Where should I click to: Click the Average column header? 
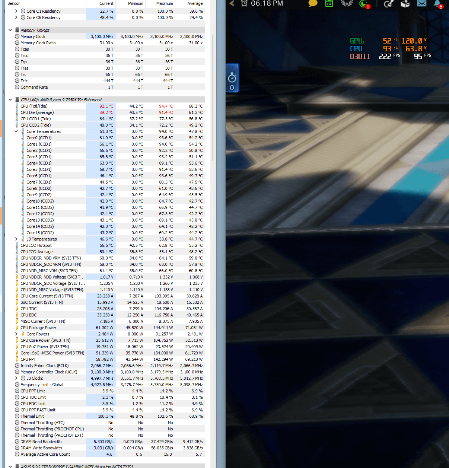(190, 3)
